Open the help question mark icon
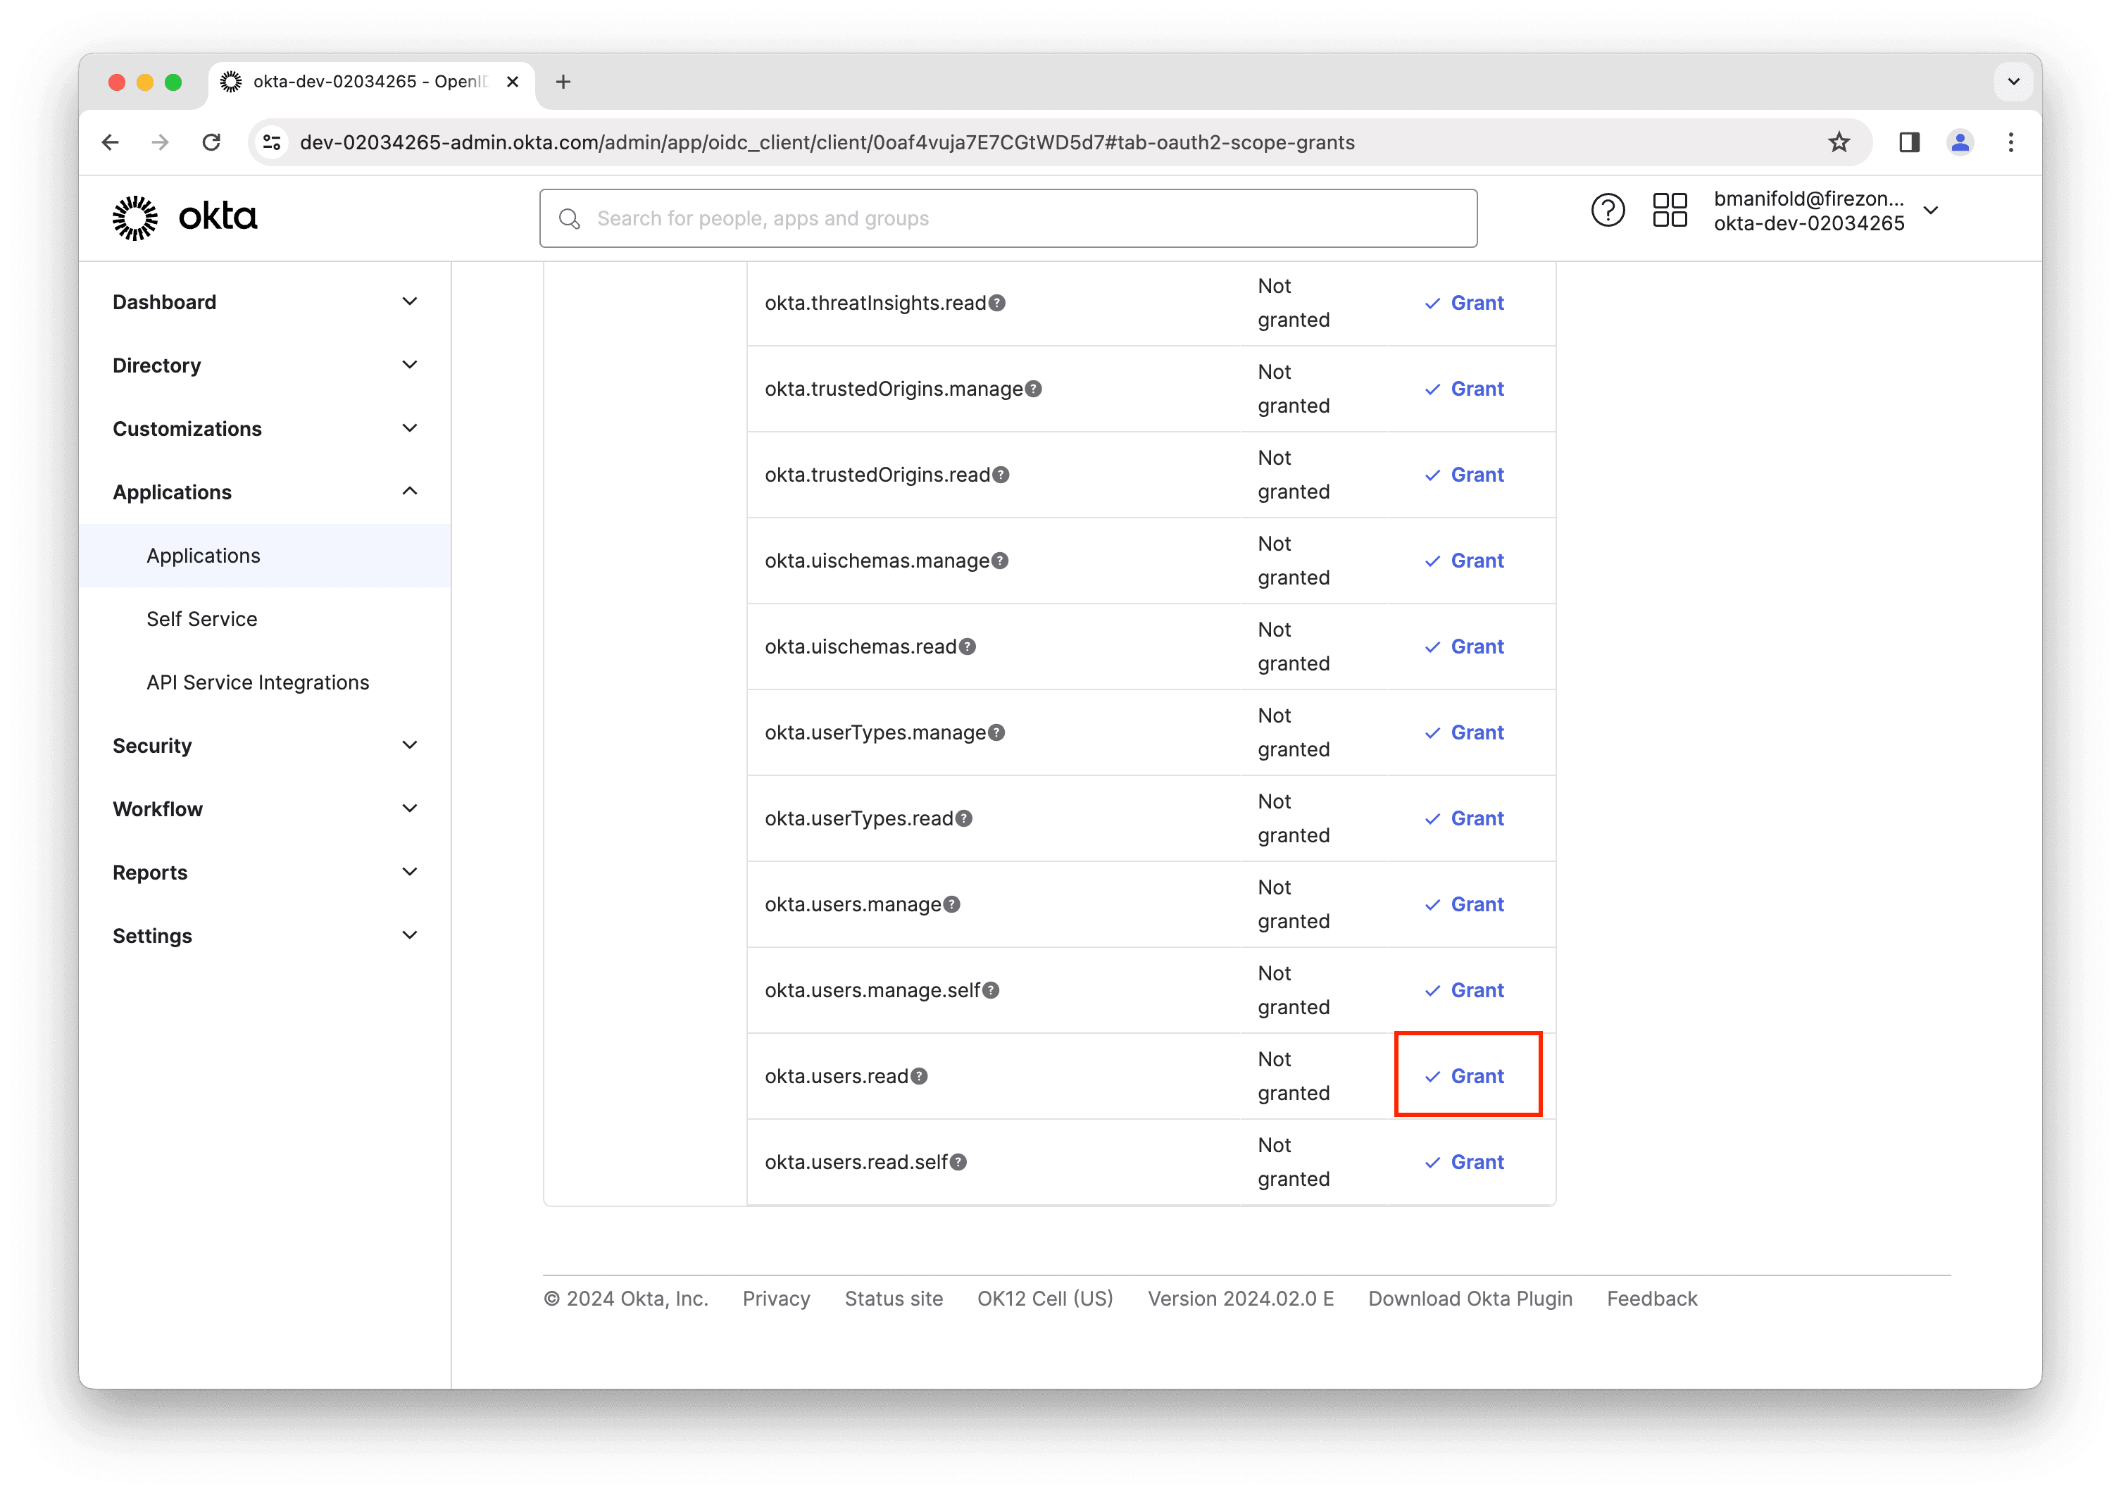 pos(1608,211)
